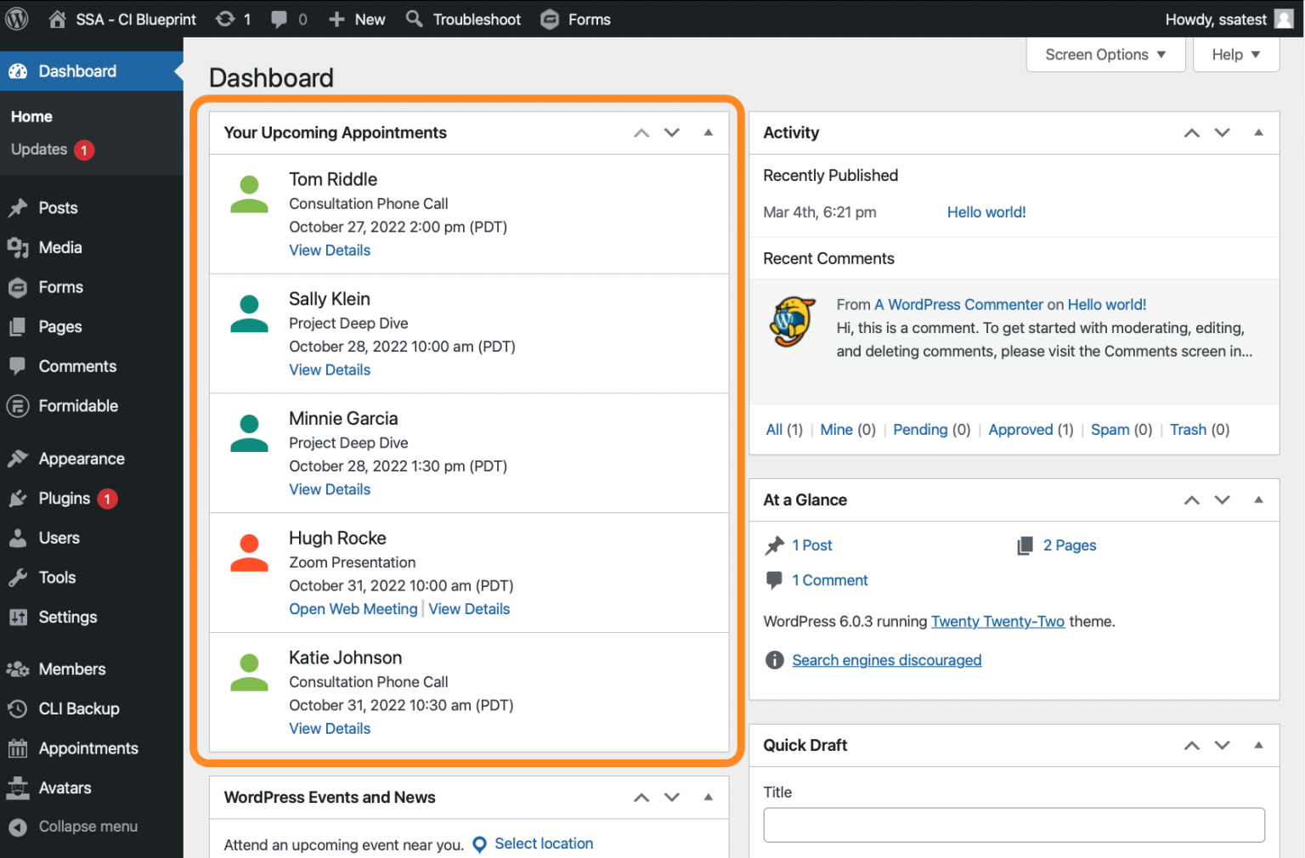This screenshot has height=858, width=1305.
Task: Expand the Help dropdown
Action: (1235, 54)
